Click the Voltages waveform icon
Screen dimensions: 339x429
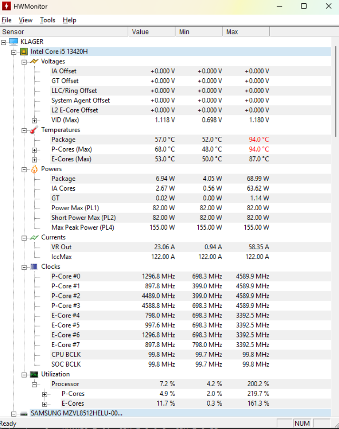coord(34,61)
